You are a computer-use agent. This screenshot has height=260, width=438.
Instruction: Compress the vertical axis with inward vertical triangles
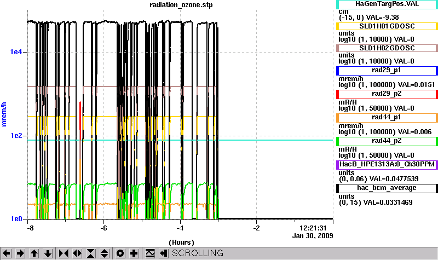click(91, 253)
